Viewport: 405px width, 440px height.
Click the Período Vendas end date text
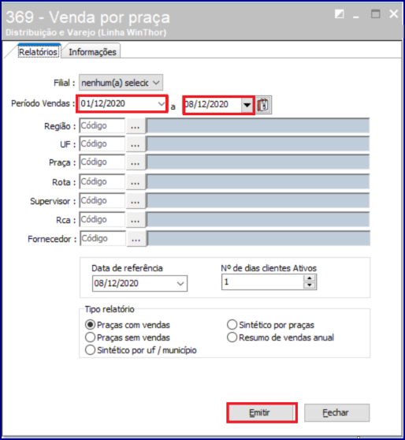tap(206, 104)
